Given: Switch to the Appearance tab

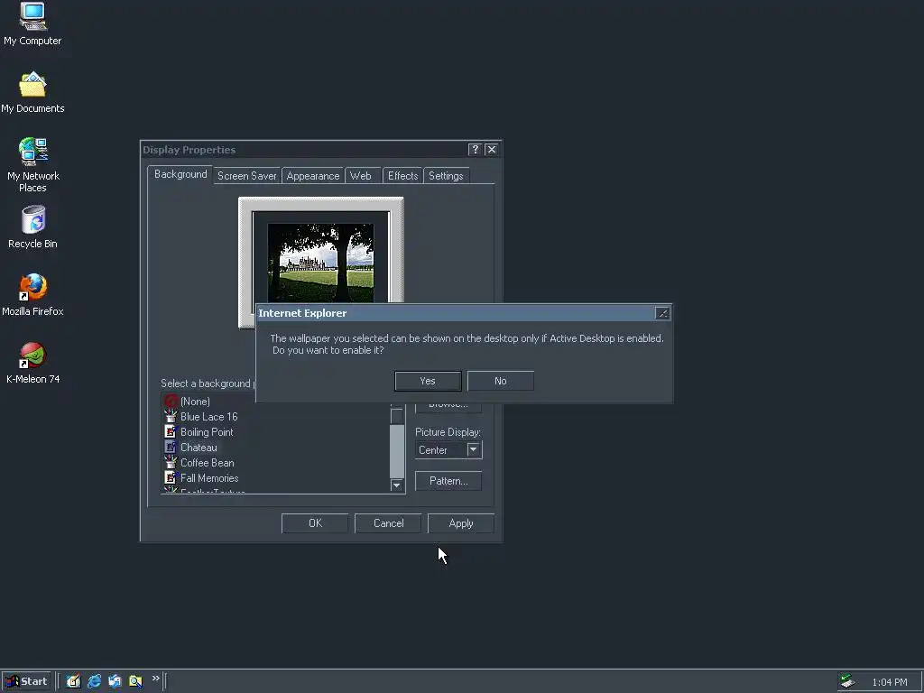Looking at the screenshot, I should tap(313, 176).
